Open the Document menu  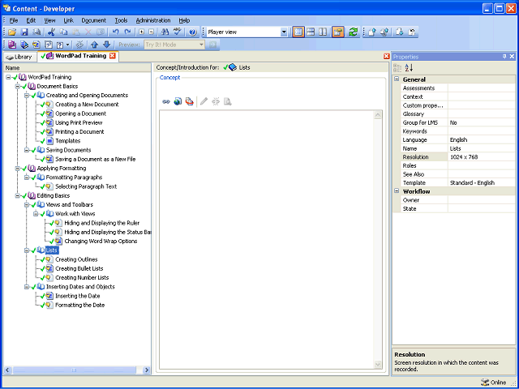[x=94, y=20]
